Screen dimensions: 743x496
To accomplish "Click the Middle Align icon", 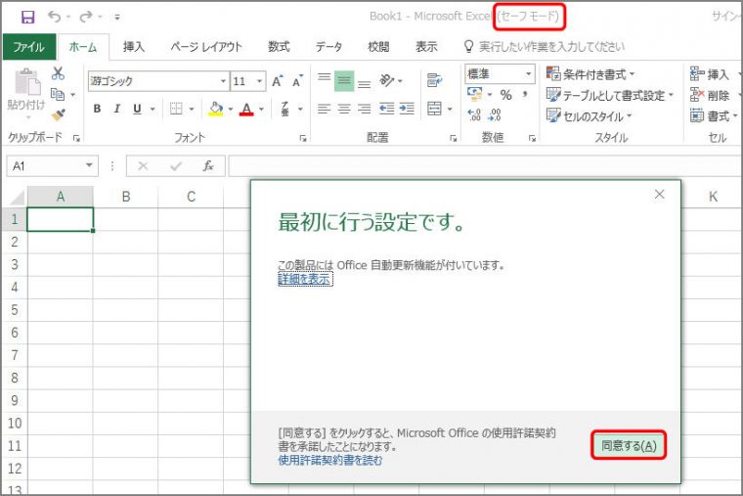I will [x=344, y=80].
